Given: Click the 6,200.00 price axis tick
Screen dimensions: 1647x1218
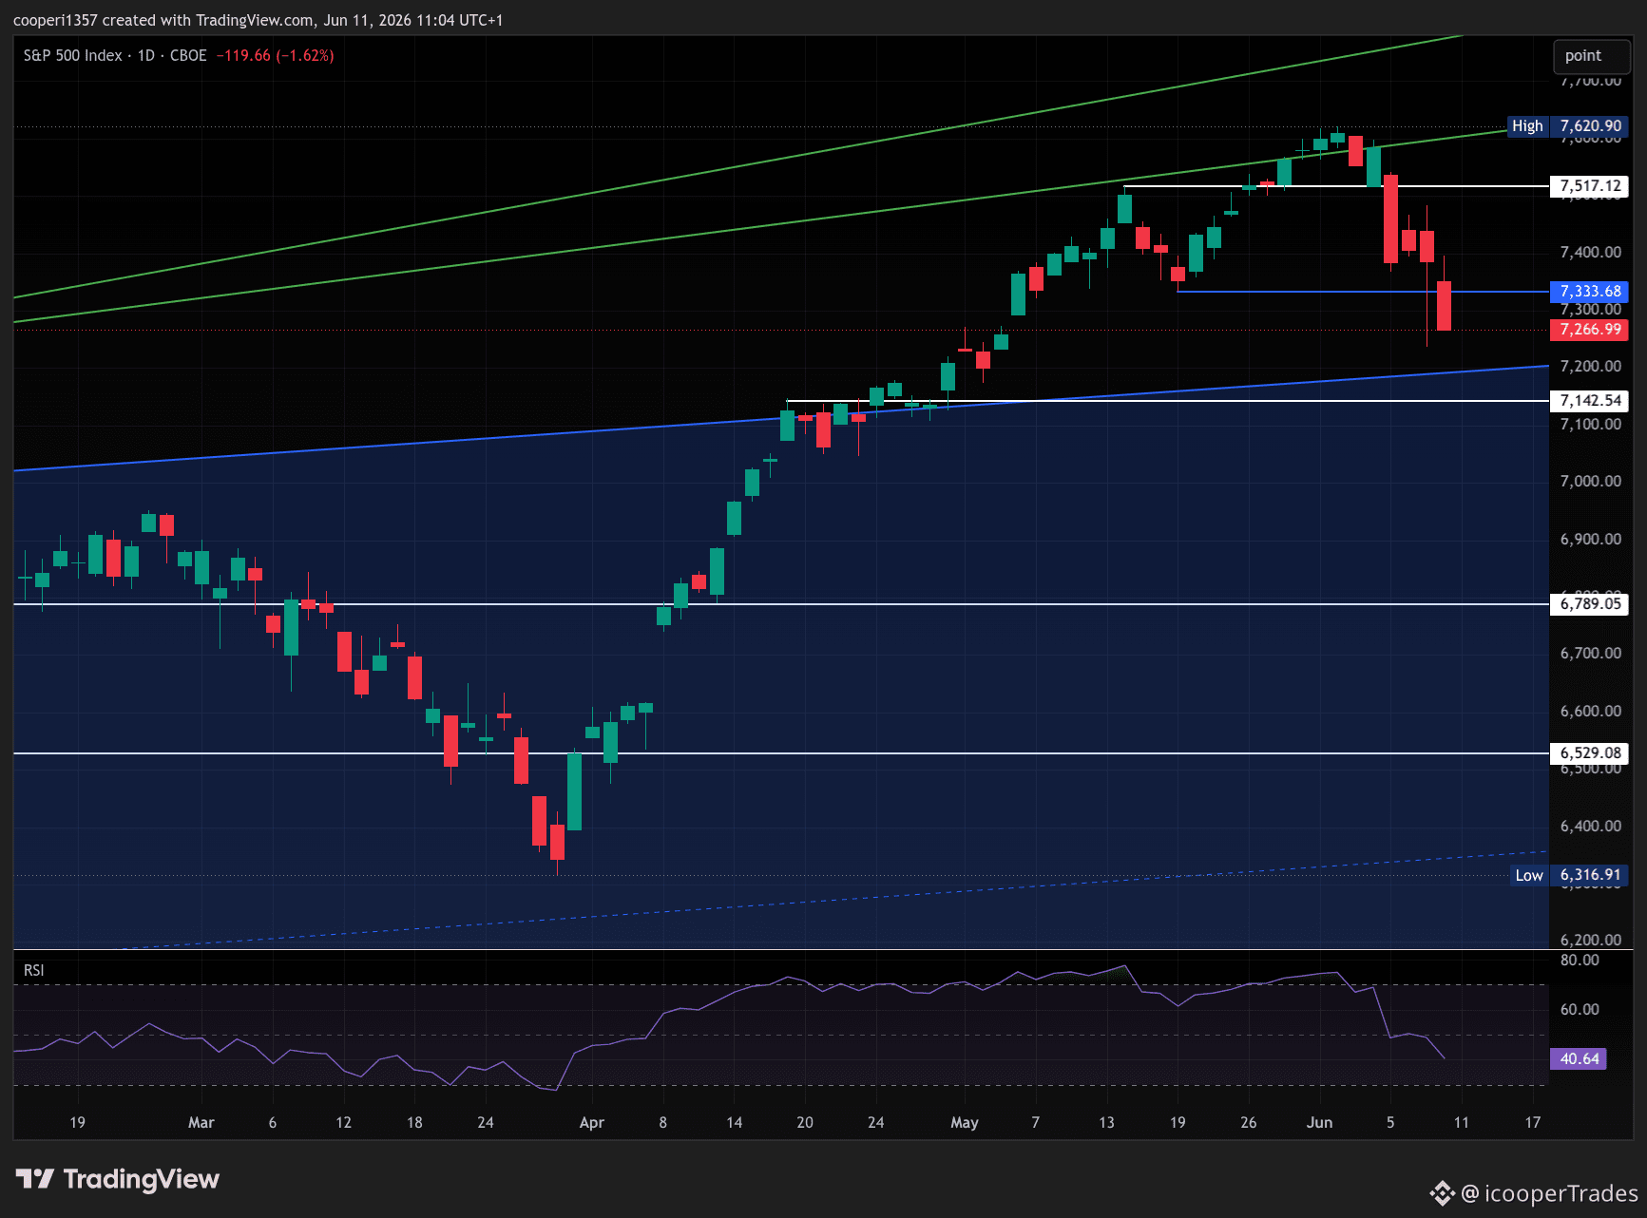Looking at the screenshot, I should [1590, 940].
